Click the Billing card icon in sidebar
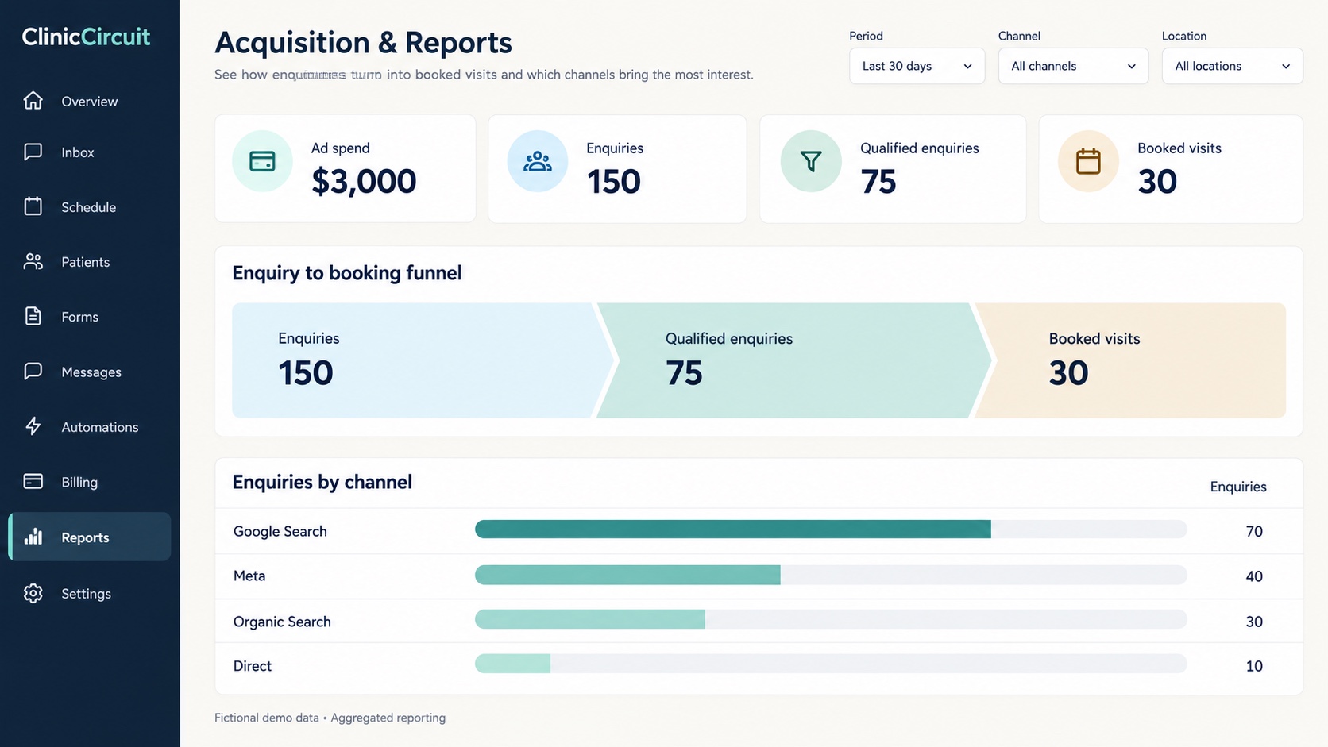Image resolution: width=1328 pixels, height=747 pixels. [33, 481]
